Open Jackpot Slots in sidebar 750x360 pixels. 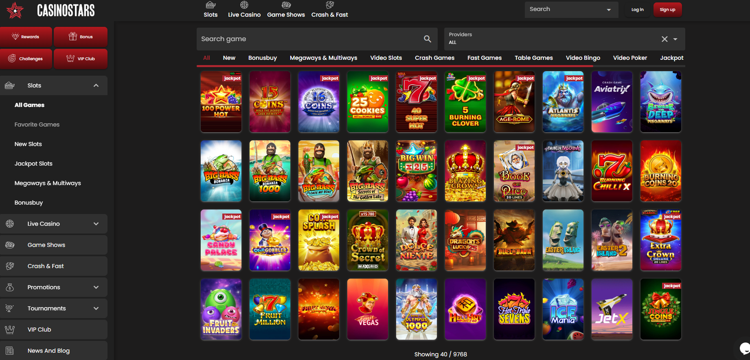point(33,164)
